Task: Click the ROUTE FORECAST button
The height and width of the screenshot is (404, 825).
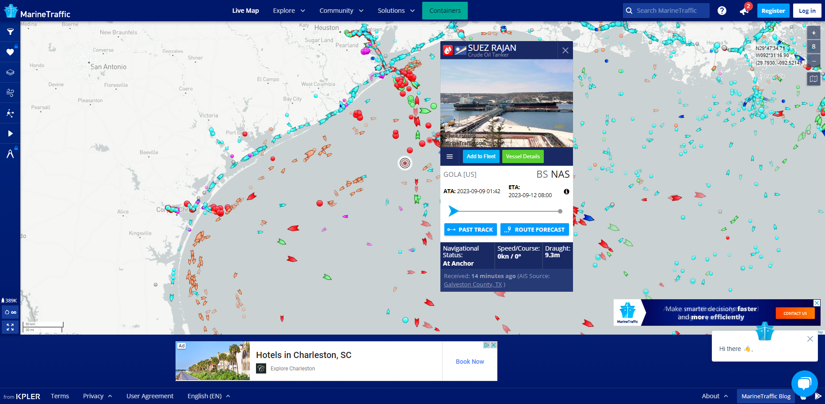Action: pos(535,229)
